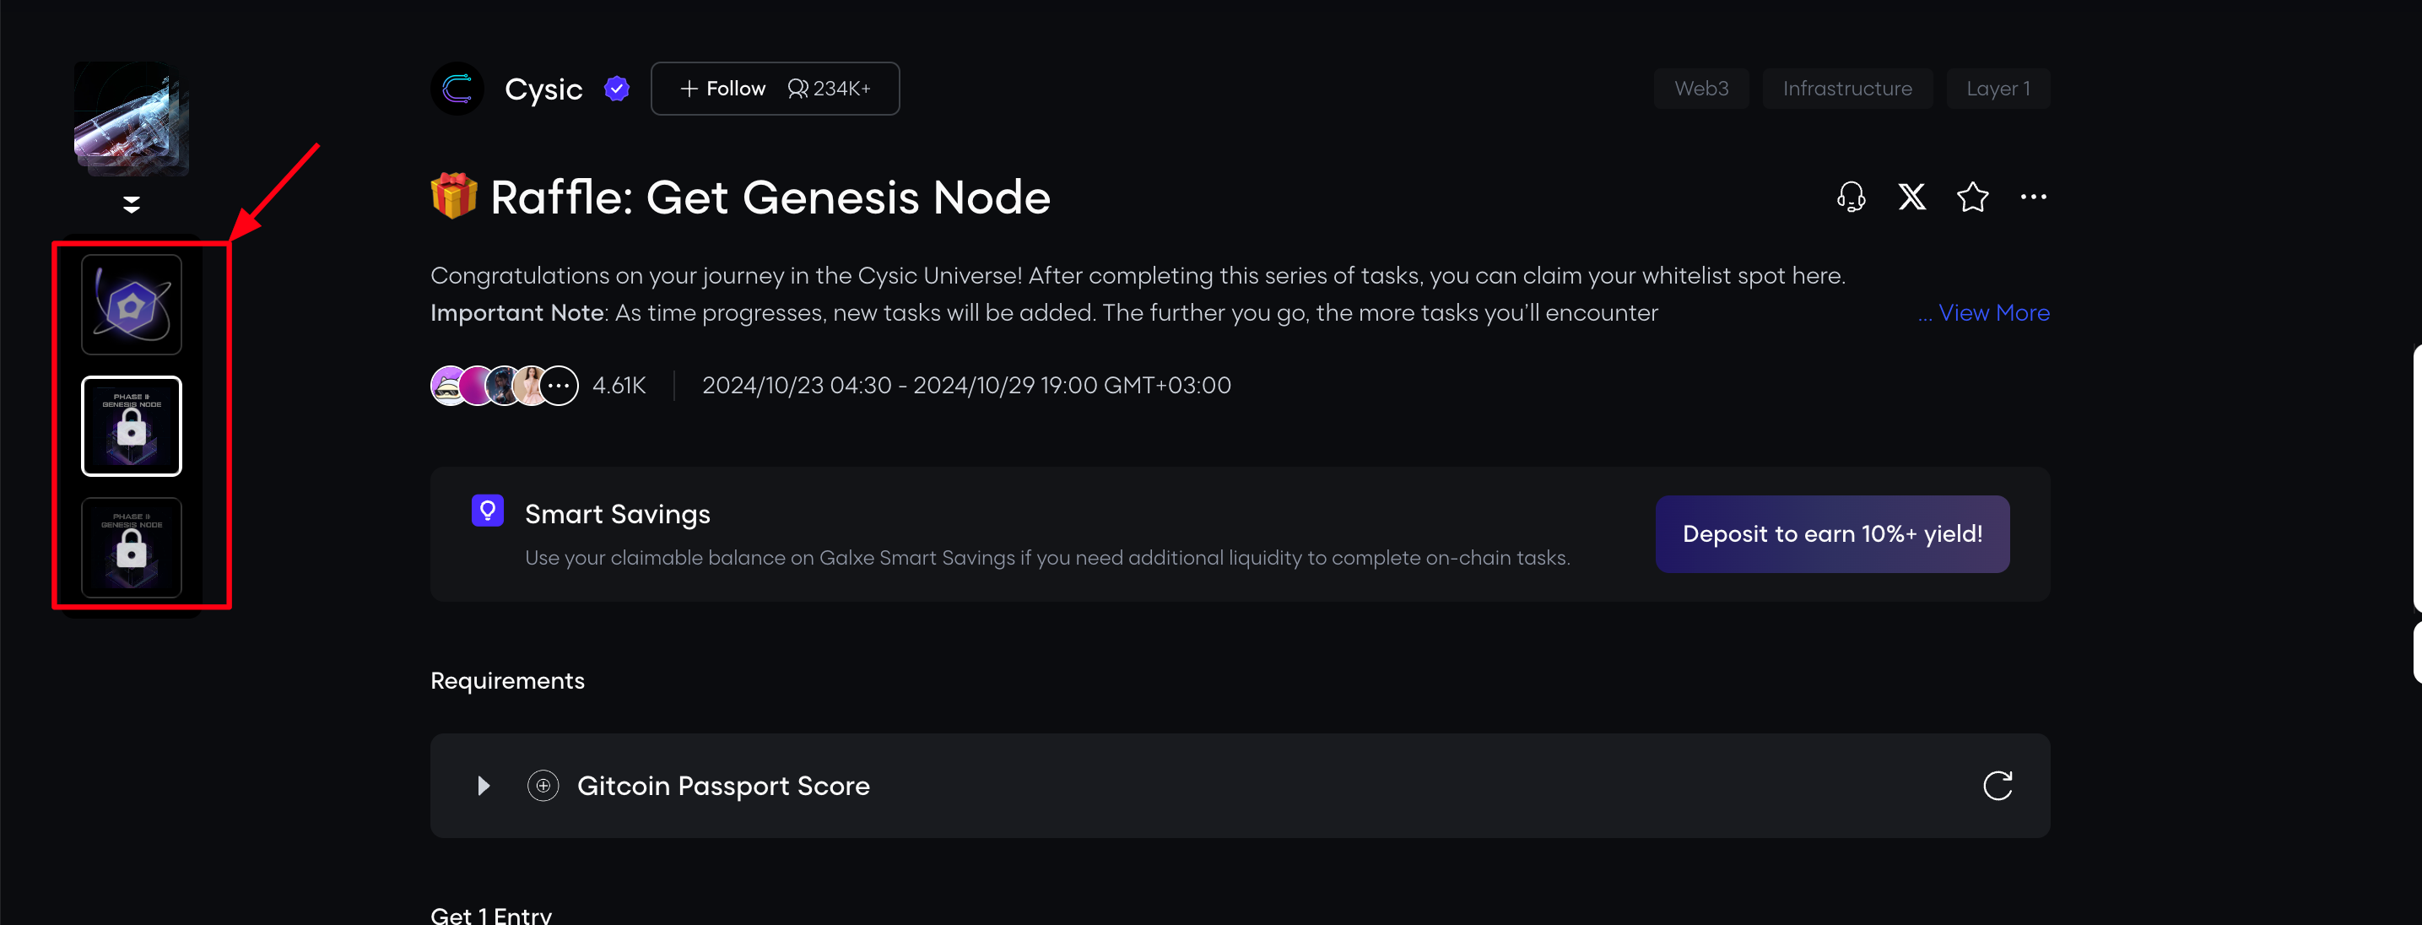
Task: Click the plus circle beside Gitcoin Passport Score
Action: tap(543, 785)
